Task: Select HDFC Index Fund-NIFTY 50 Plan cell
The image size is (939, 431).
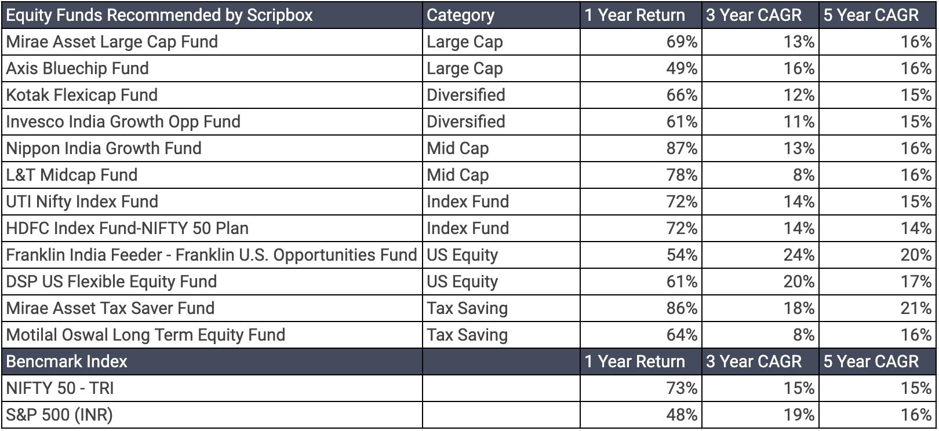Action: pyautogui.click(x=128, y=228)
